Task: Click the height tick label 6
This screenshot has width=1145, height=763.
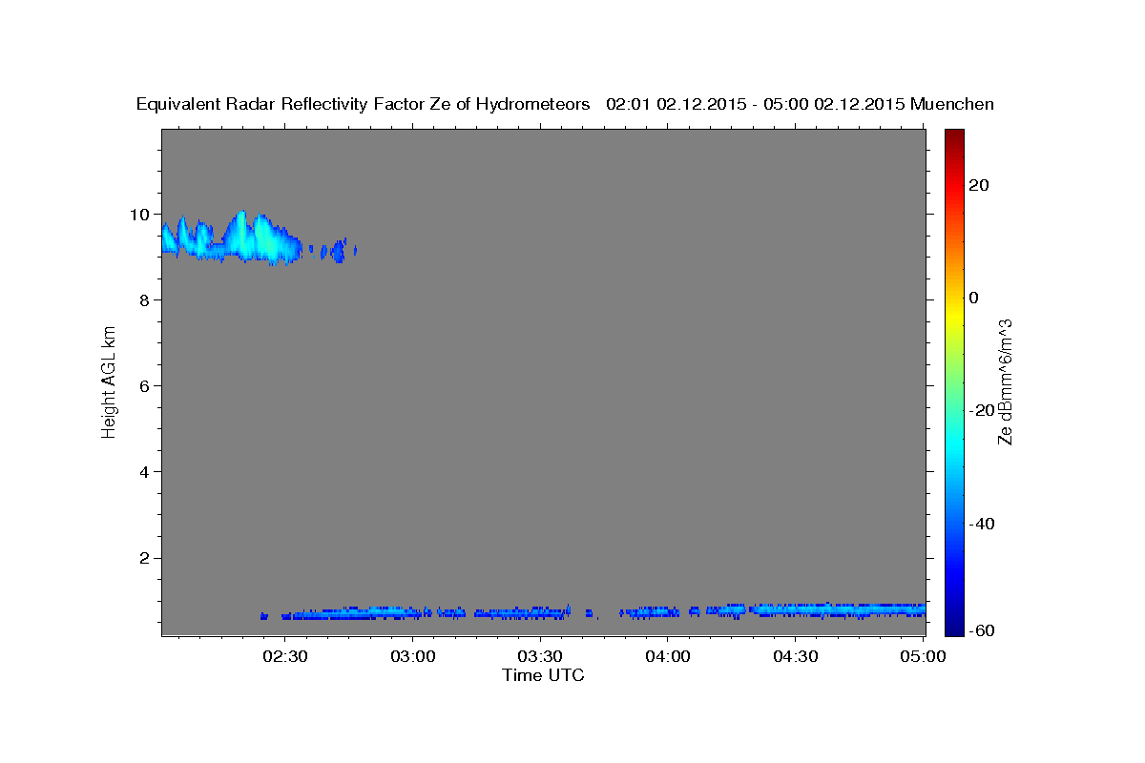Action: pos(146,385)
